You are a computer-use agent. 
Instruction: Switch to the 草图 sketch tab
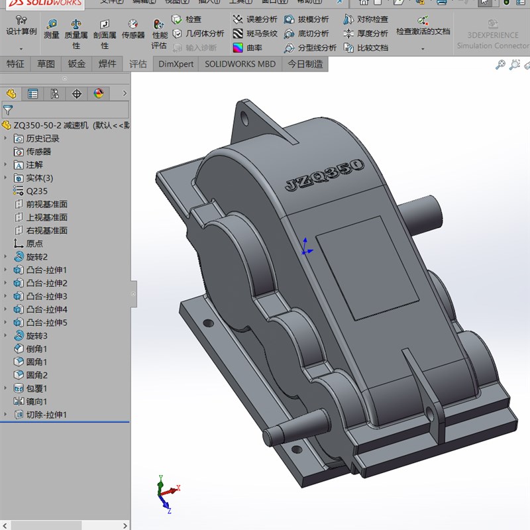(x=46, y=64)
